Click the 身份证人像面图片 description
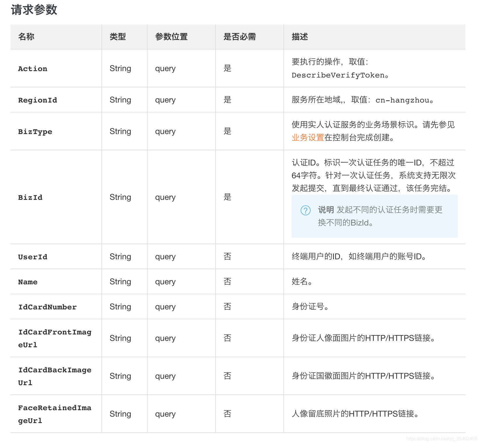The height and width of the screenshot is (444, 480). click(x=364, y=338)
